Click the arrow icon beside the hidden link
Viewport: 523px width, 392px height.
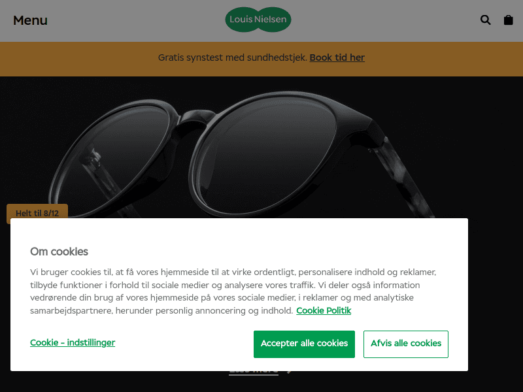(290, 372)
